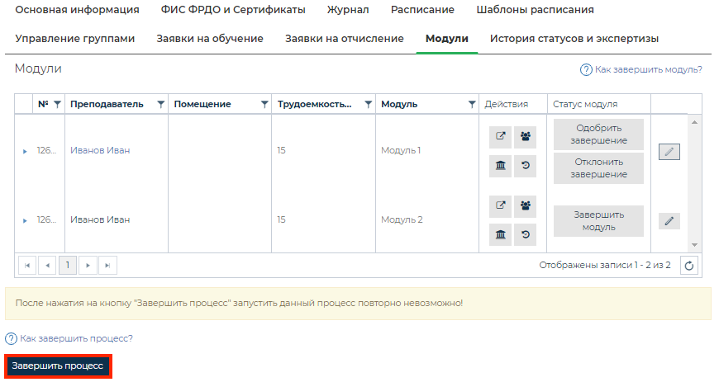
Task: Expand the Модуль 2 row details
Action: pyautogui.click(x=25, y=221)
